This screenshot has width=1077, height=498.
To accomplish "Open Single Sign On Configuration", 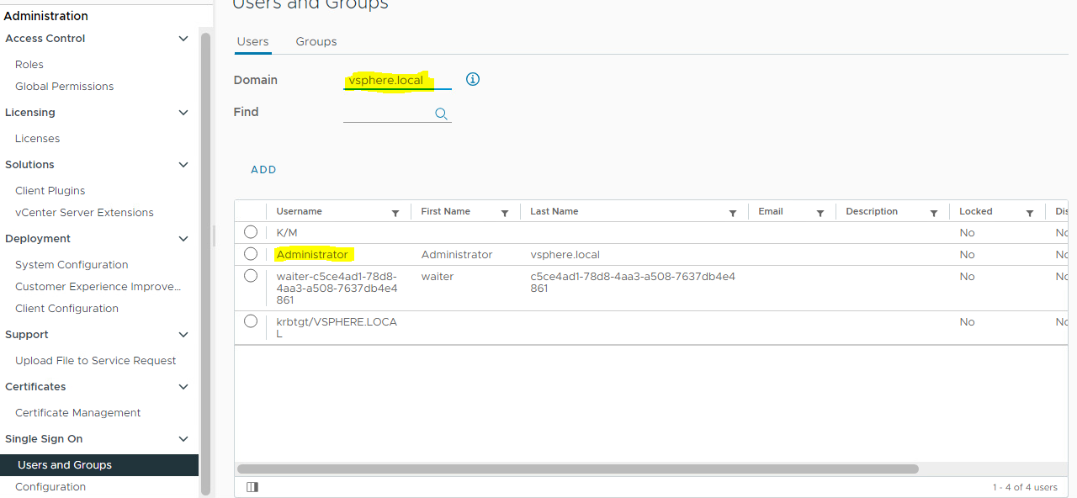I will (50, 487).
